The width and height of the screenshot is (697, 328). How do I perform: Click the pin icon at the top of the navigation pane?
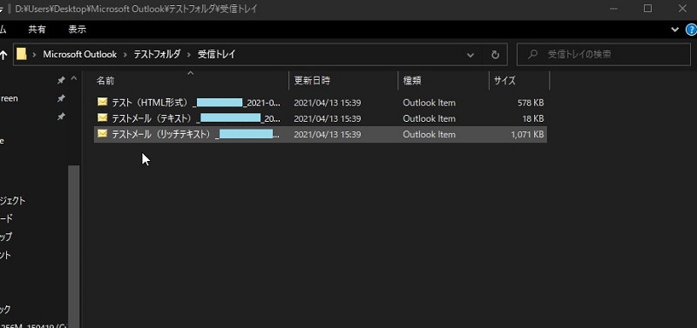[61, 80]
